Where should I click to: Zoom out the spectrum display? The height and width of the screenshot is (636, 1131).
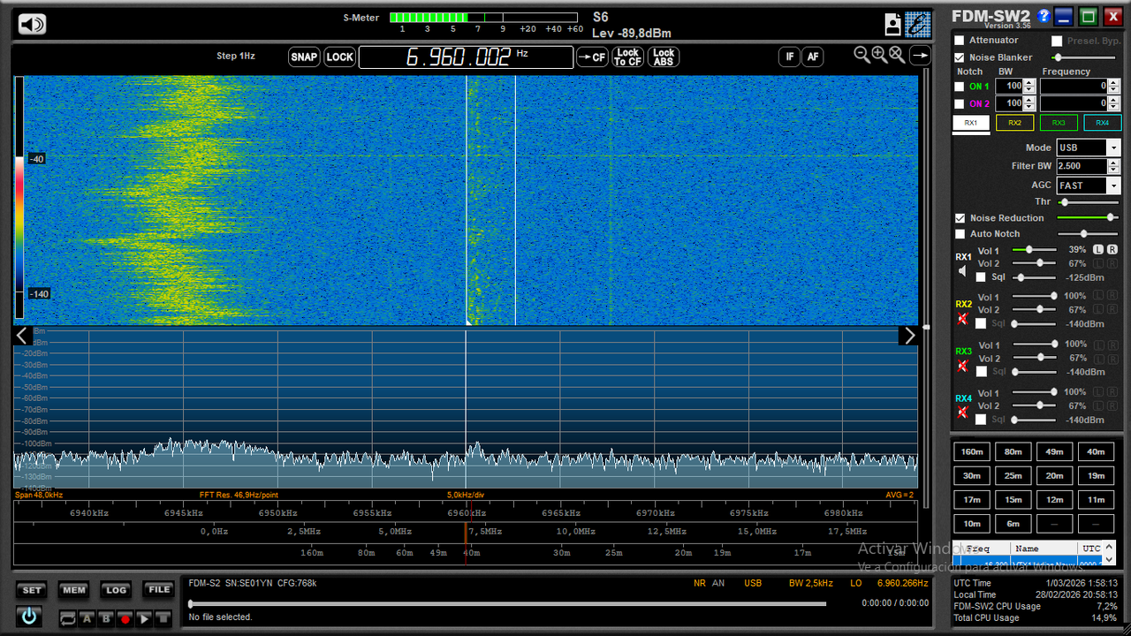862,55
